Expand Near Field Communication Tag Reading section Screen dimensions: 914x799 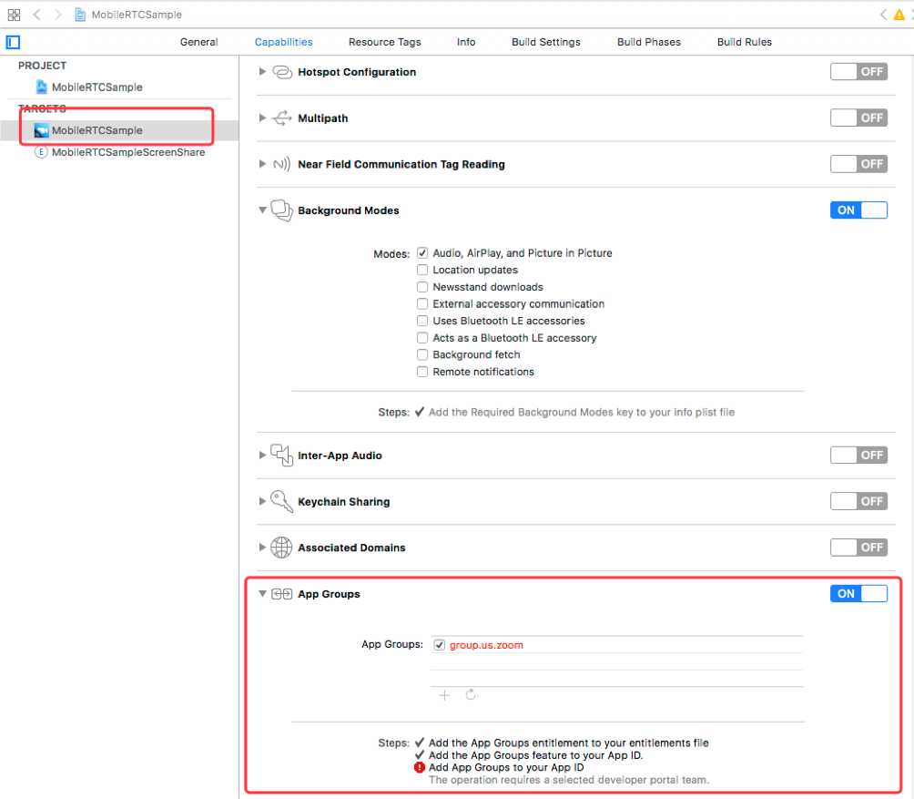click(262, 164)
